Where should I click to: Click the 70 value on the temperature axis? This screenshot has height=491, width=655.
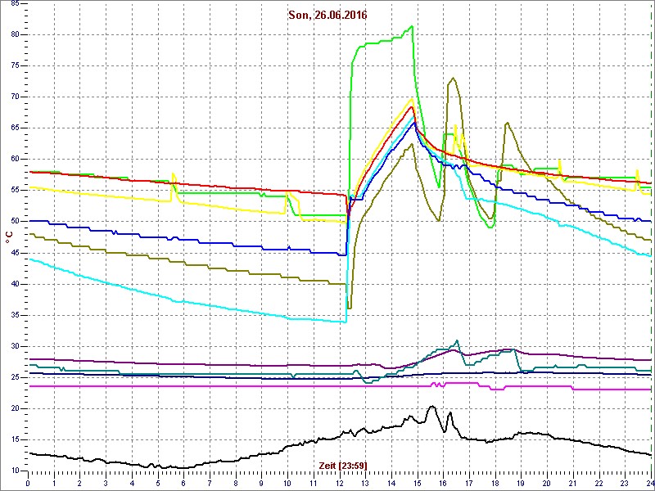14,97
